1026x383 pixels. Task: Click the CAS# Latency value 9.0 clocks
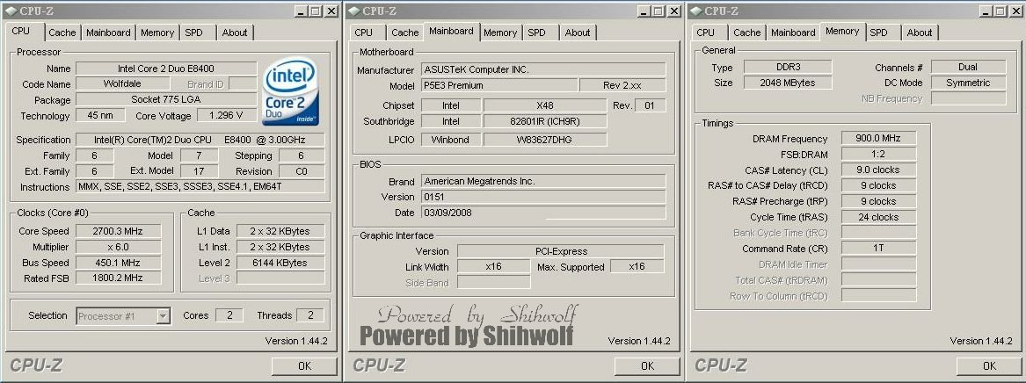(879, 170)
